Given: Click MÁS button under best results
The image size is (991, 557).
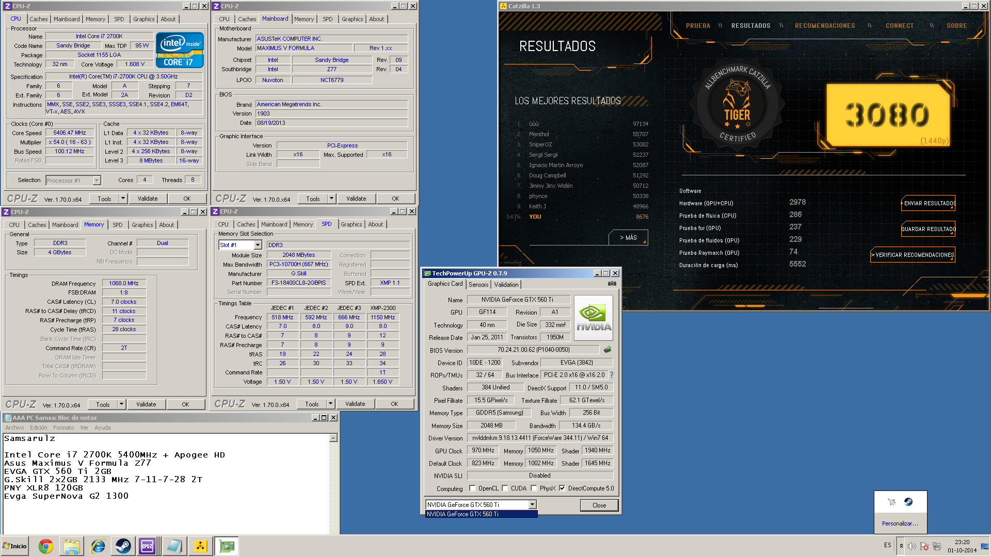Looking at the screenshot, I should tap(628, 238).
